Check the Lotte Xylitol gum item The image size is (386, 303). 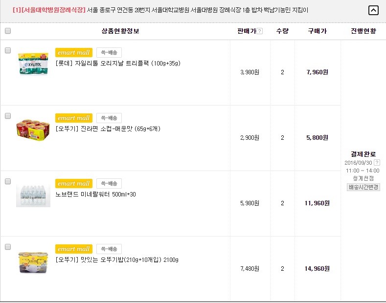pos(8,50)
